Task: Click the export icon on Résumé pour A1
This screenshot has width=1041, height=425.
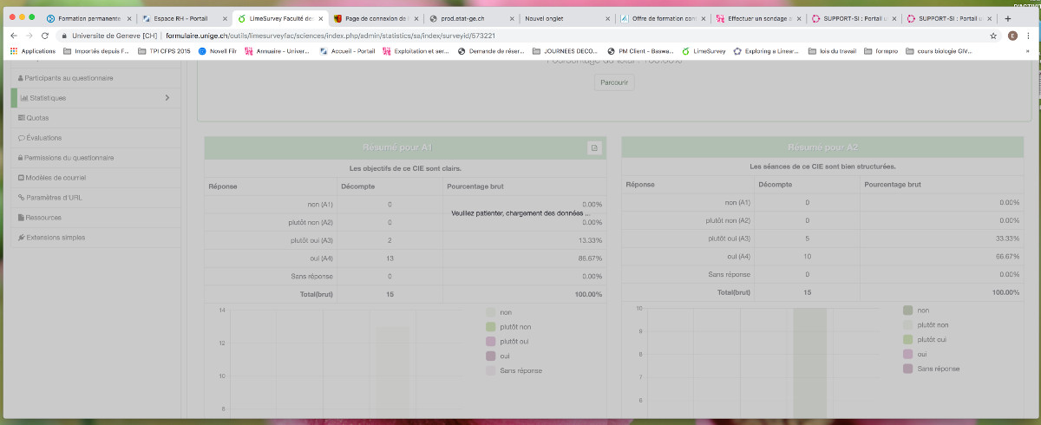Action: coord(594,148)
